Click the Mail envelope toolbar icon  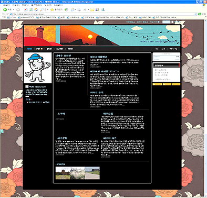click(x=73, y=9)
